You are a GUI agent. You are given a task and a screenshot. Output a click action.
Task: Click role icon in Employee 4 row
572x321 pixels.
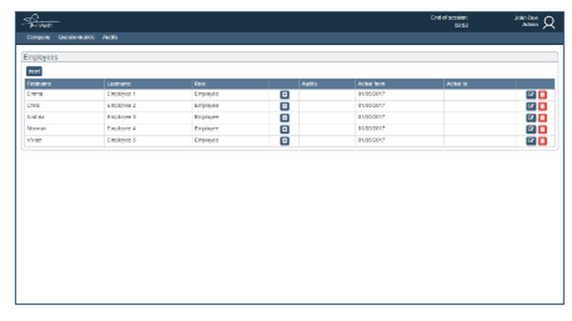tap(284, 129)
